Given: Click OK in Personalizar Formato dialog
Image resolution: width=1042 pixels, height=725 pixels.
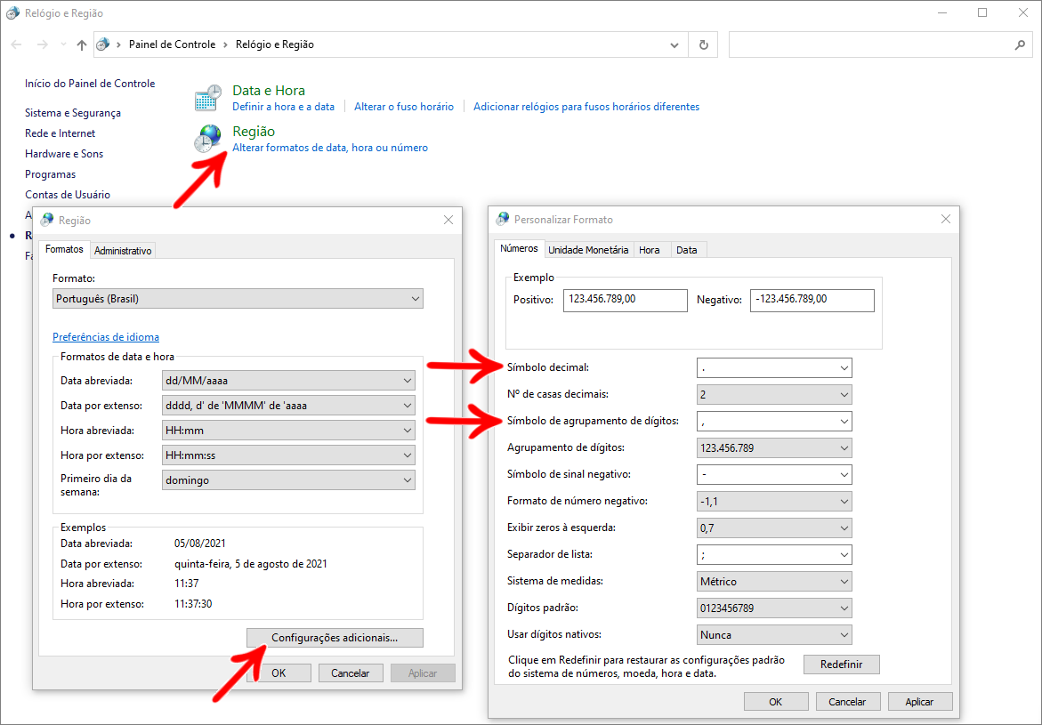Looking at the screenshot, I should (776, 702).
